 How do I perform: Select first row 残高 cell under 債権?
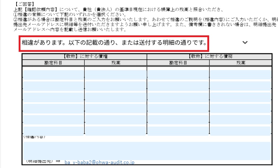116,74
